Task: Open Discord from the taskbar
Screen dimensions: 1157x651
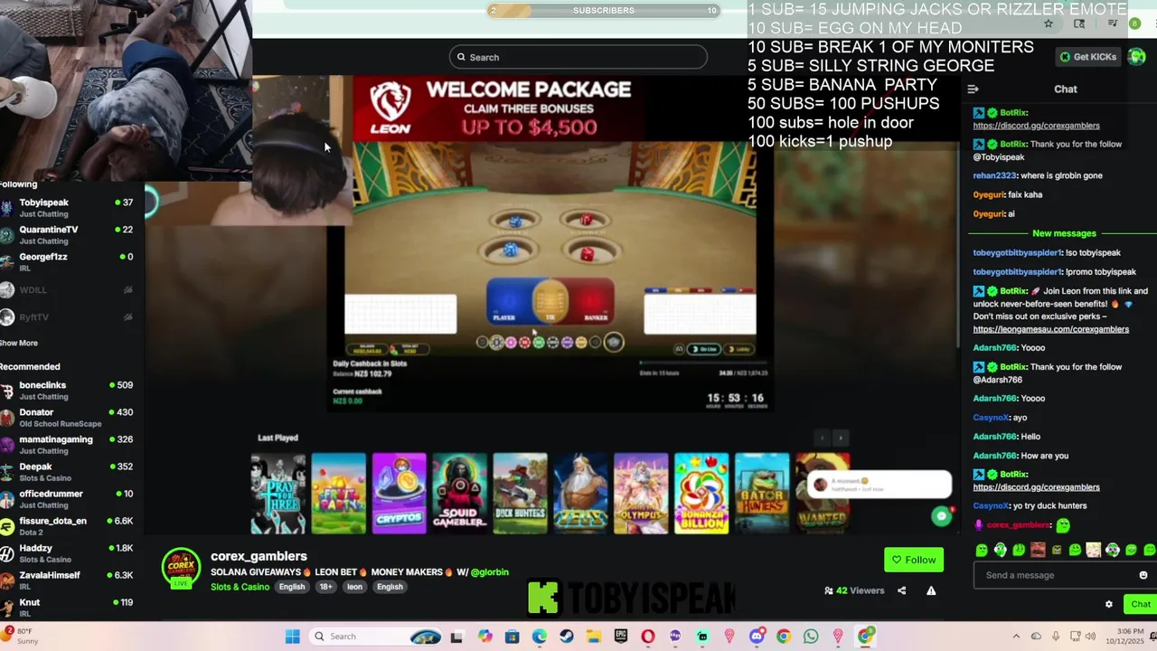Action: pos(757,637)
